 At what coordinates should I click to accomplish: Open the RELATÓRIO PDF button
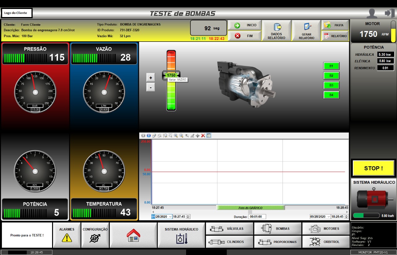point(335,36)
